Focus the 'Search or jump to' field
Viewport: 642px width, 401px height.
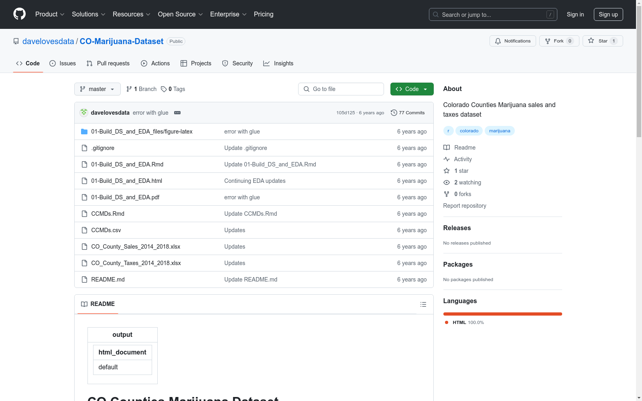493,14
